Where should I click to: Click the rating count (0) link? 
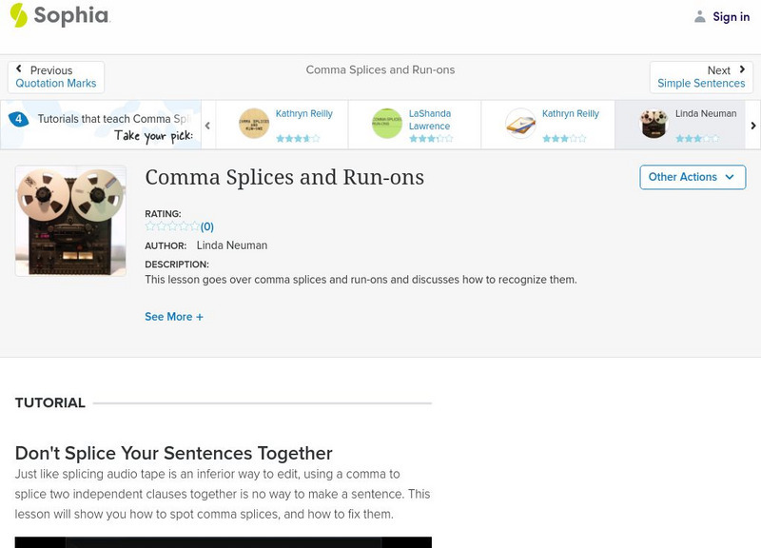pyautogui.click(x=207, y=226)
